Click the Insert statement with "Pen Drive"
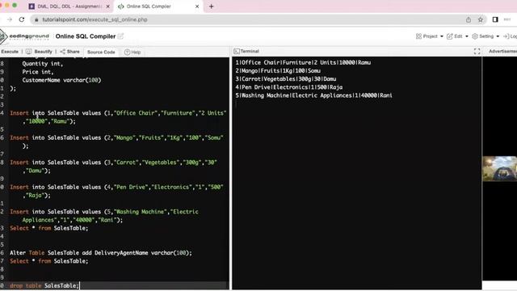Viewport: 517px width, 291px height. tap(116, 192)
